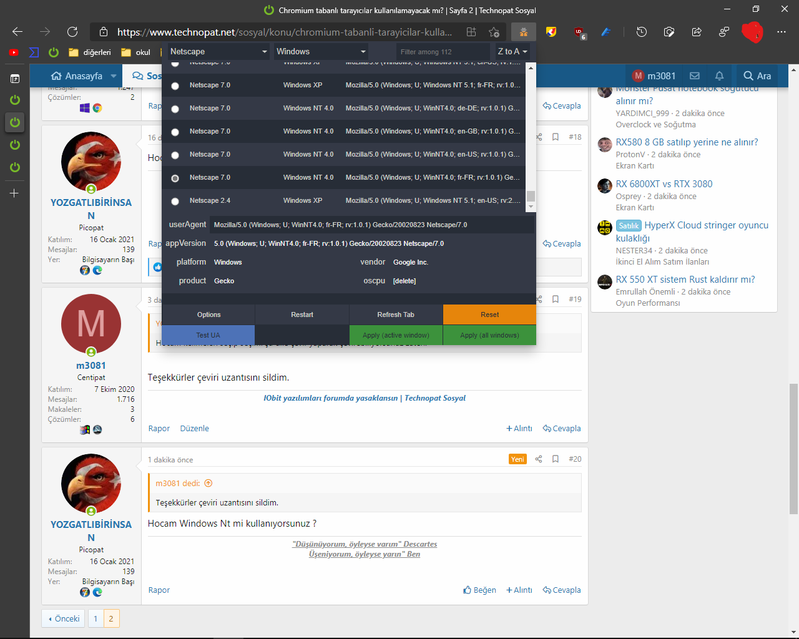Open 'RX 6800XT vs RTX 3080' thread link
The image size is (799, 639).
pyautogui.click(x=664, y=184)
